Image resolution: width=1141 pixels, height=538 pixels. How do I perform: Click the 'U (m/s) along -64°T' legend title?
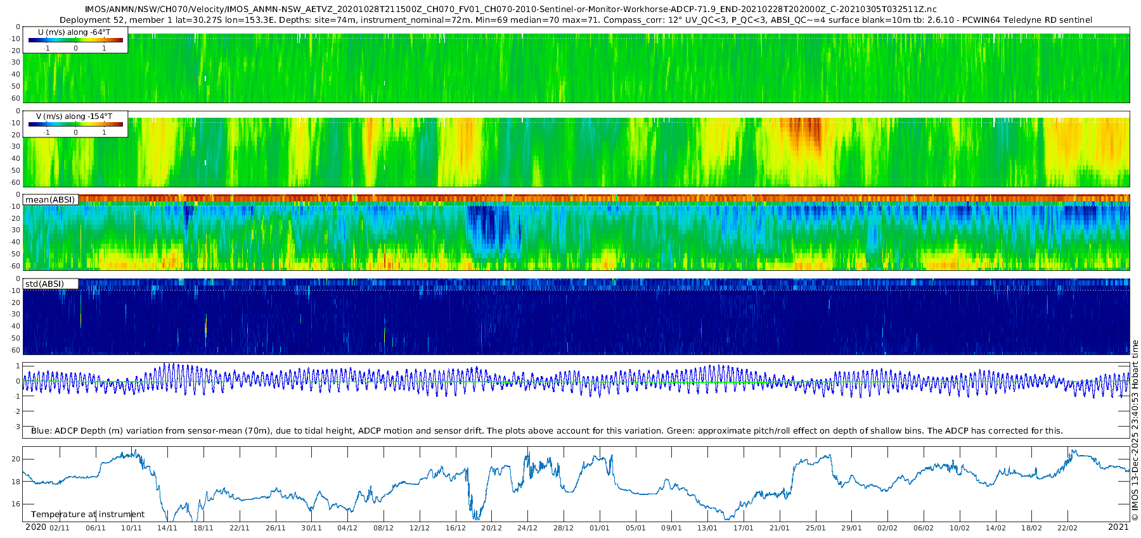pos(75,32)
